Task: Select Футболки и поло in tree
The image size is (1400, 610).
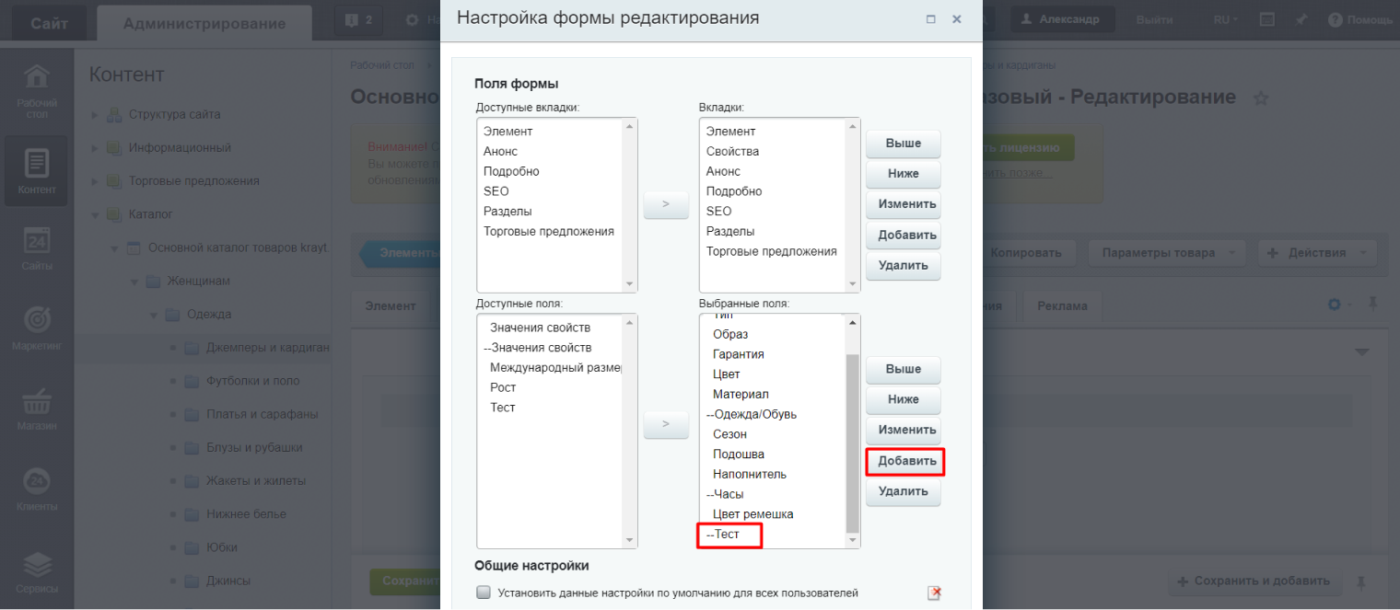Action: [252, 381]
